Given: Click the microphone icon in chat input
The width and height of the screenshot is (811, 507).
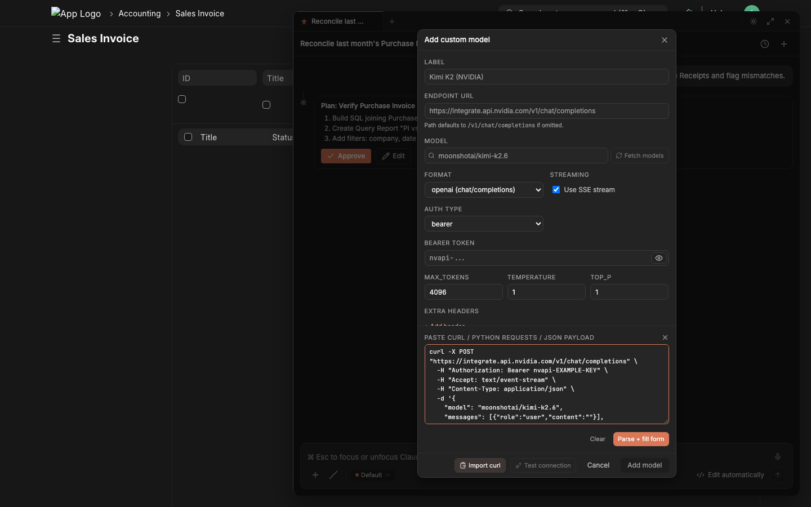Looking at the screenshot, I should pos(778,457).
